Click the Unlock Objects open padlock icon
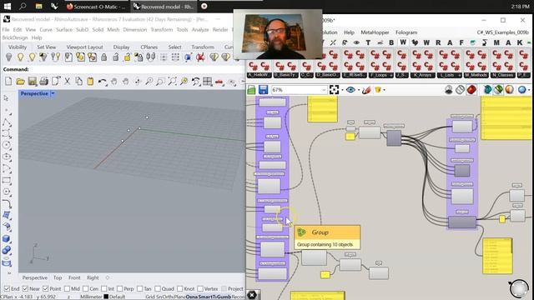The height and width of the screenshot is (300, 534). click(x=115, y=57)
